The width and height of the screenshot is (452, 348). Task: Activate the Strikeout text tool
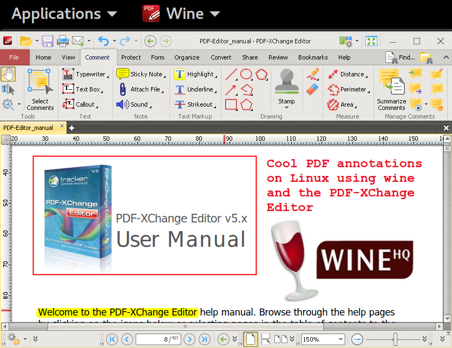[x=195, y=104]
